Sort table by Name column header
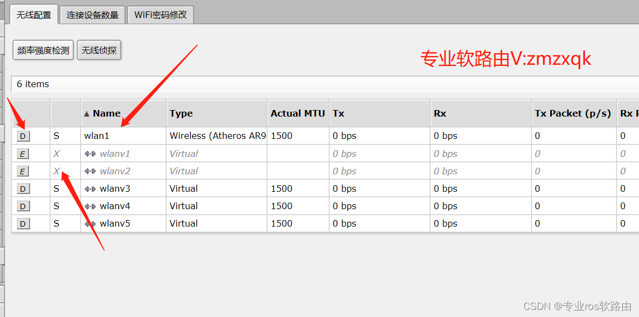The width and height of the screenshot is (639, 317). (123, 113)
